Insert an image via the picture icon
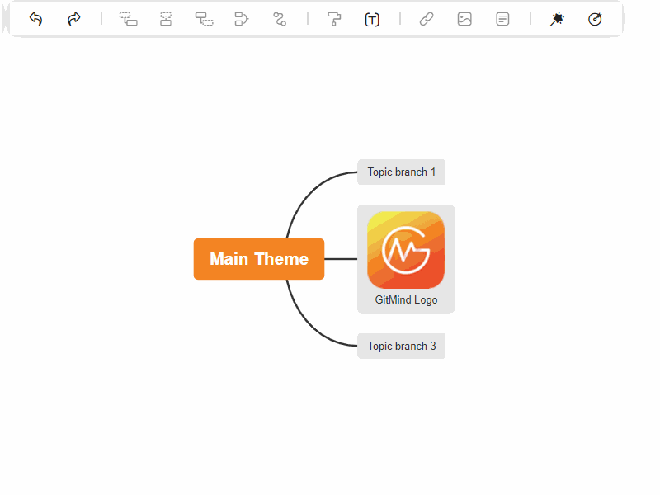This screenshot has width=660, height=495. coord(464,19)
